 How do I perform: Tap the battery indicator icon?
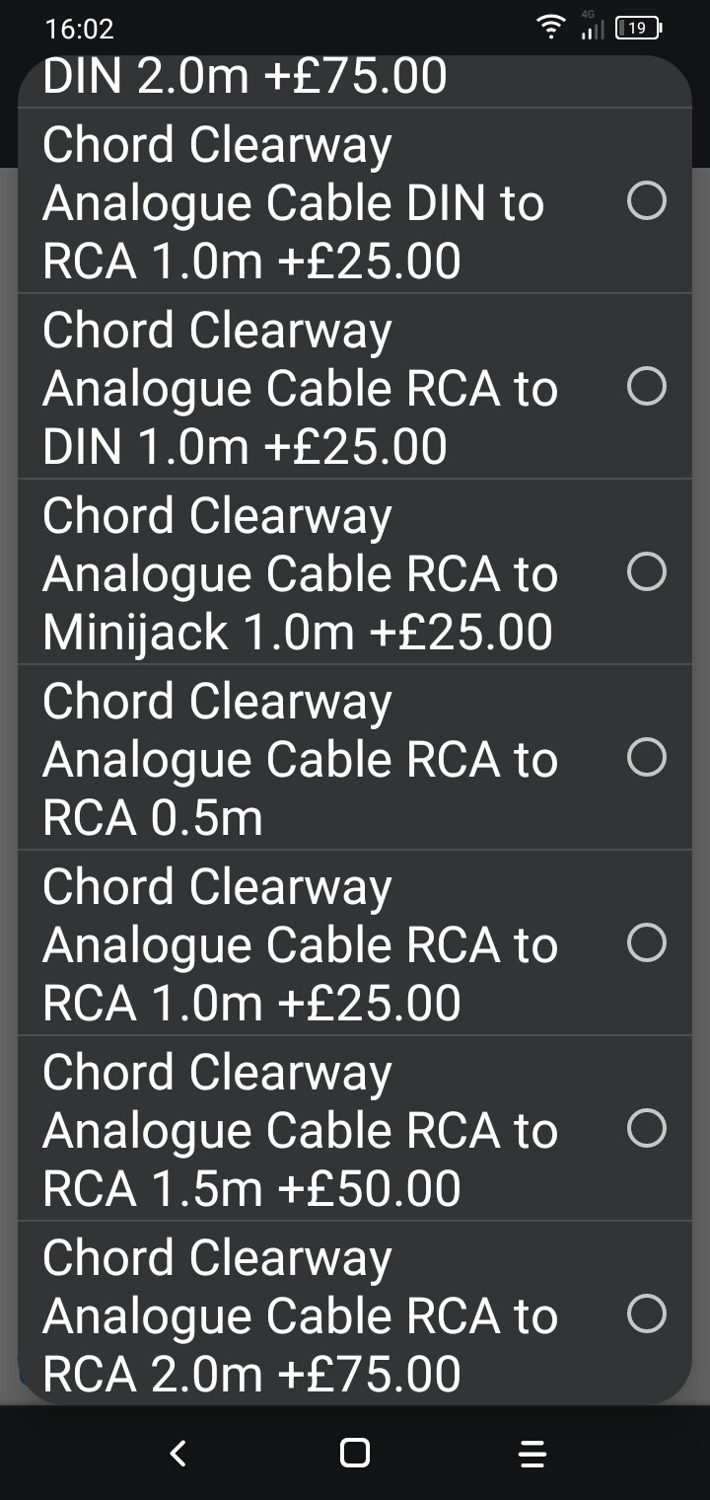pyautogui.click(x=637, y=29)
